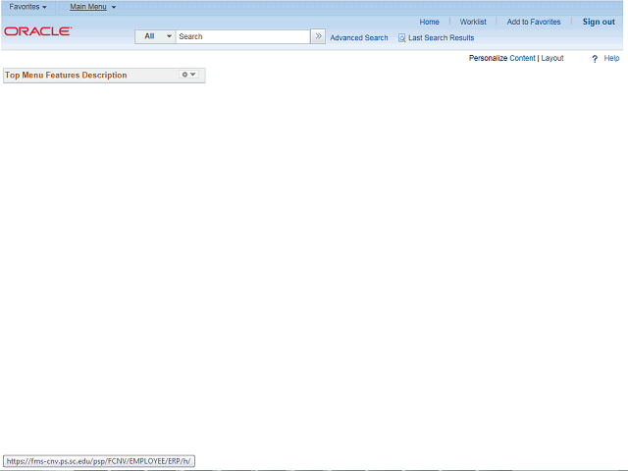This screenshot has width=628, height=471.
Task: Open the Main Menu dropdown
Action: pos(92,7)
